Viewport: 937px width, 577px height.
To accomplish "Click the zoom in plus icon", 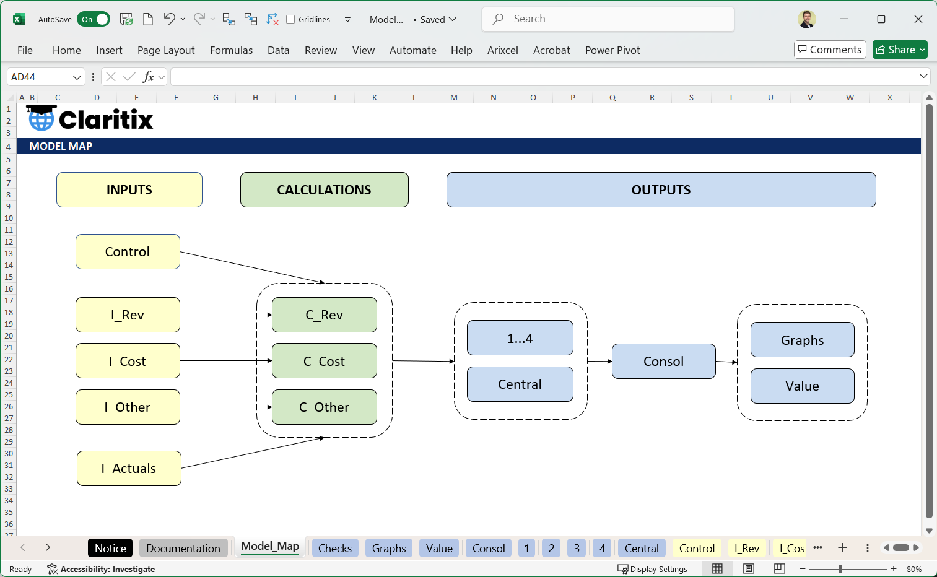I will 893,569.
